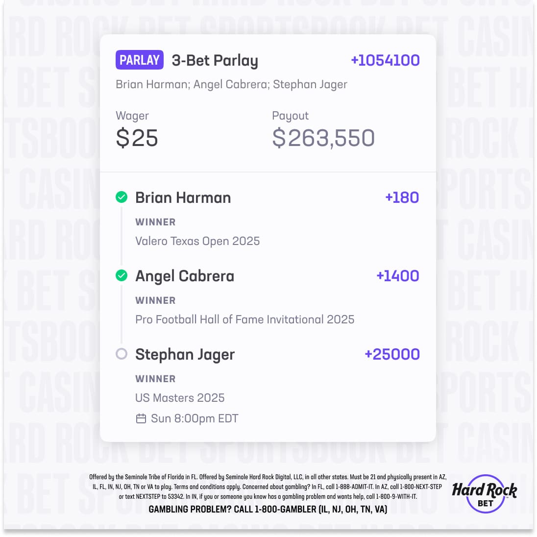Image resolution: width=537 pixels, height=537 pixels.
Task: Click the +1054100 parlay odds
Action: (x=385, y=60)
